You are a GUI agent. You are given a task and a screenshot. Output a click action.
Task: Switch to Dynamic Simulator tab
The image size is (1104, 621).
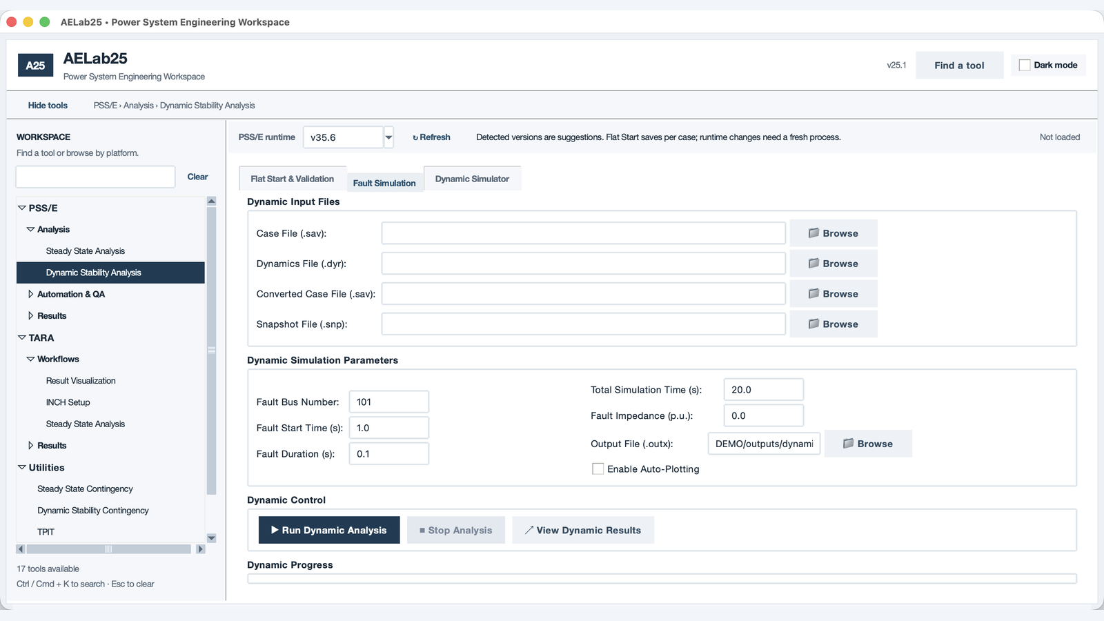472,179
